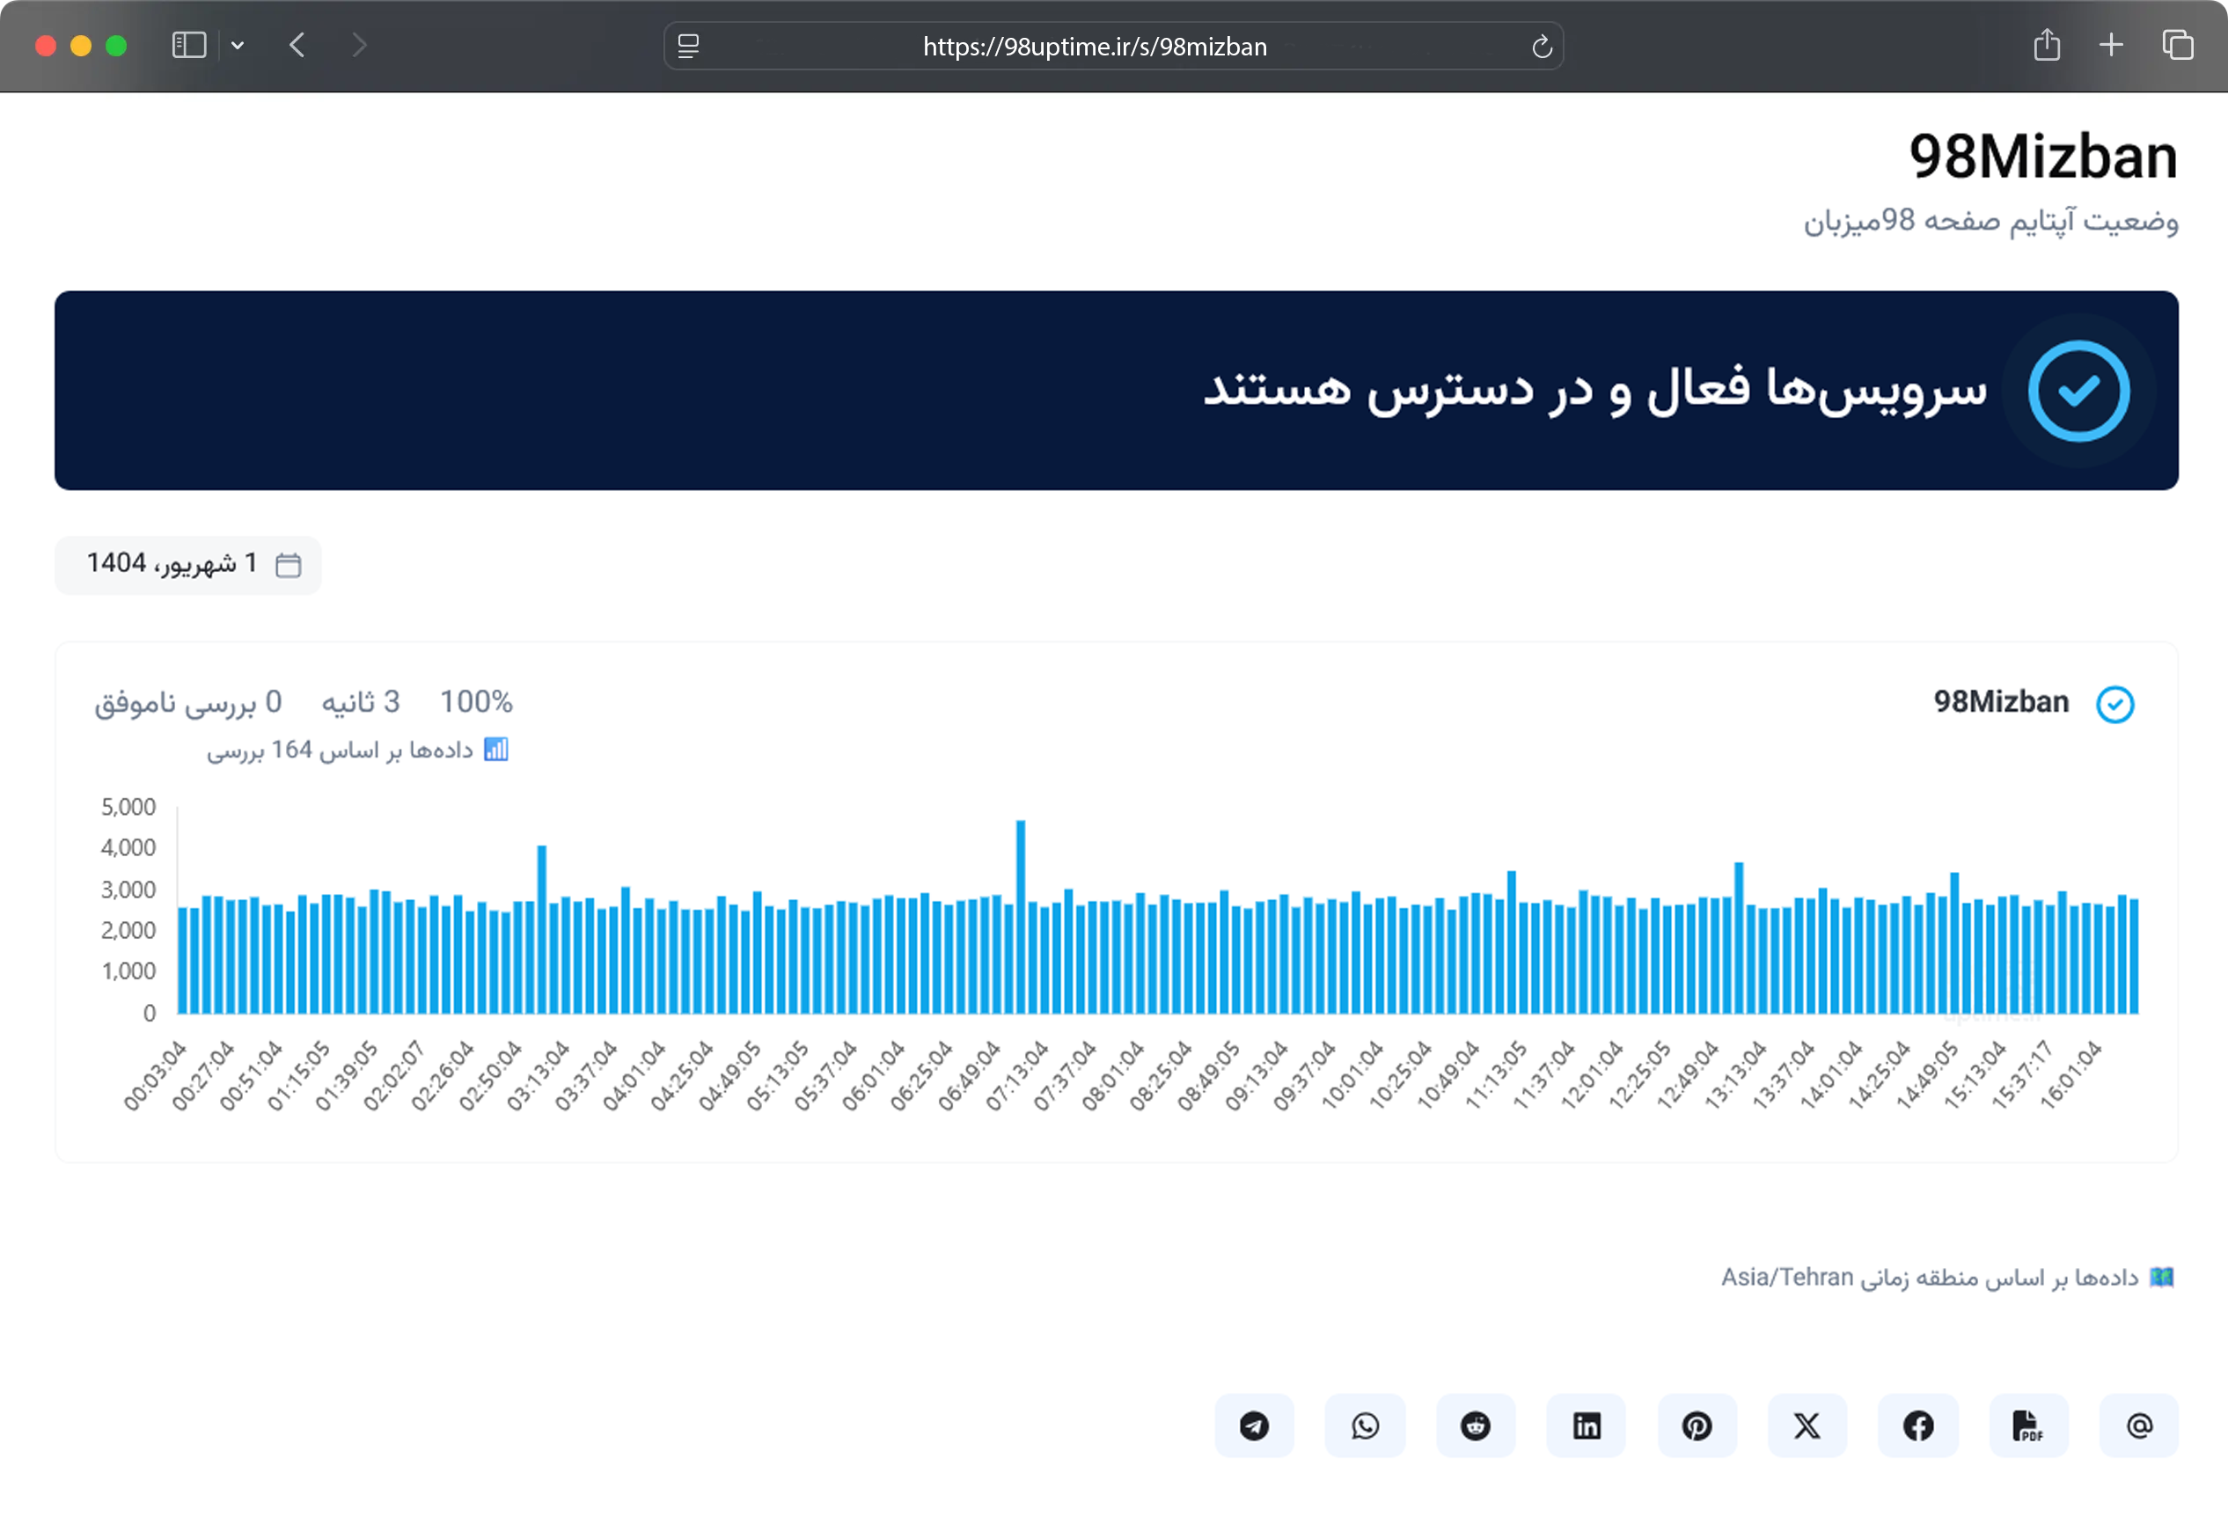Image resolution: width=2228 pixels, height=1524 pixels.
Task: Share page via Telegram icon
Action: [1254, 1425]
